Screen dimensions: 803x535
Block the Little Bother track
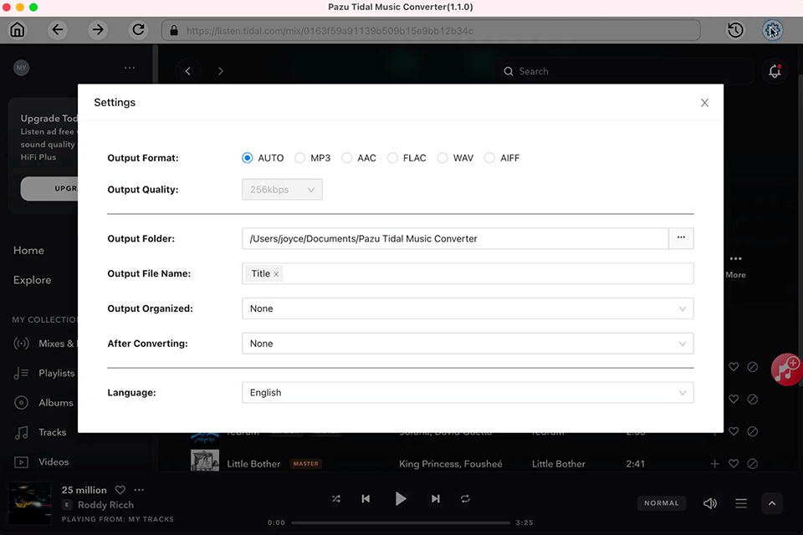(752, 464)
